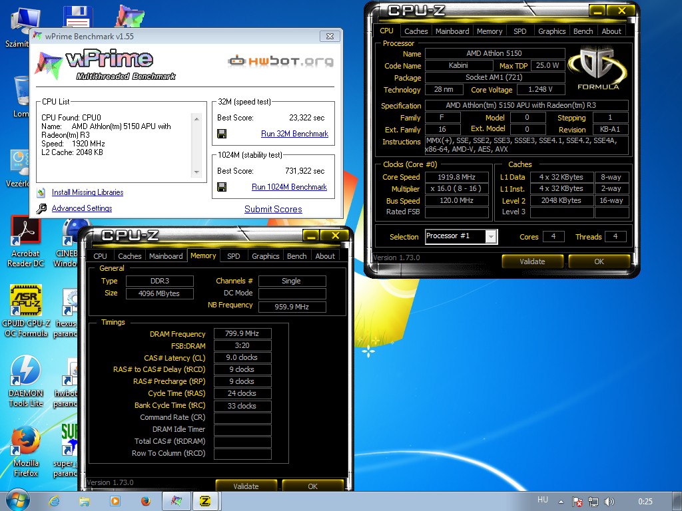Click Firefox icon on taskbar
Image resolution: width=682 pixels, height=511 pixels.
(146, 502)
